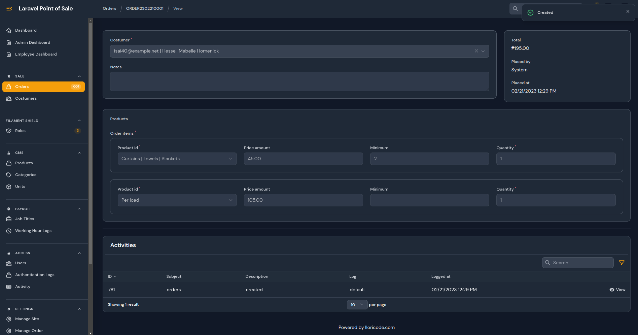Click the Costumers group icon
The height and width of the screenshot is (335, 638).
9,98
